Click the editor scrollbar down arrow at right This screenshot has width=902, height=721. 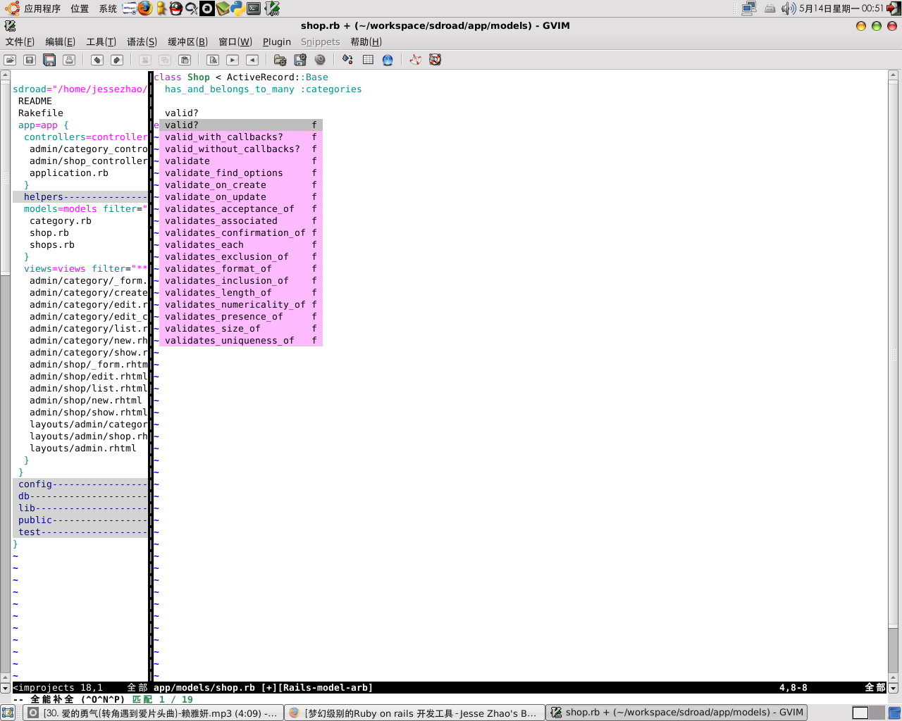pyautogui.click(x=894, y=688)
